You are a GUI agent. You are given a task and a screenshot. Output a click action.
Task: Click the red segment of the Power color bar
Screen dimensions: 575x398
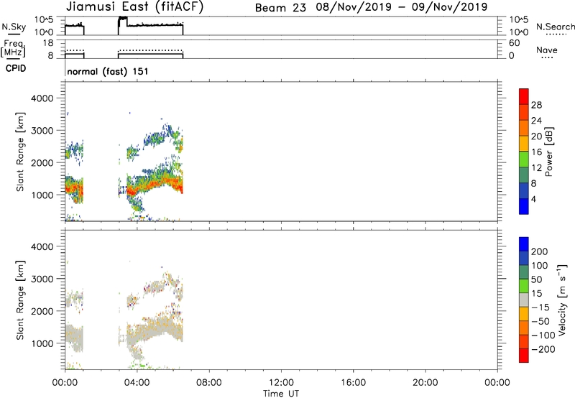(x=524, y=96)
